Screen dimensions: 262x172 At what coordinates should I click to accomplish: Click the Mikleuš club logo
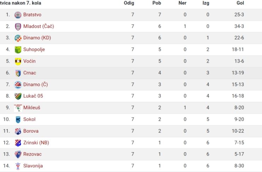pyautogui.click(x=18, y=108)
